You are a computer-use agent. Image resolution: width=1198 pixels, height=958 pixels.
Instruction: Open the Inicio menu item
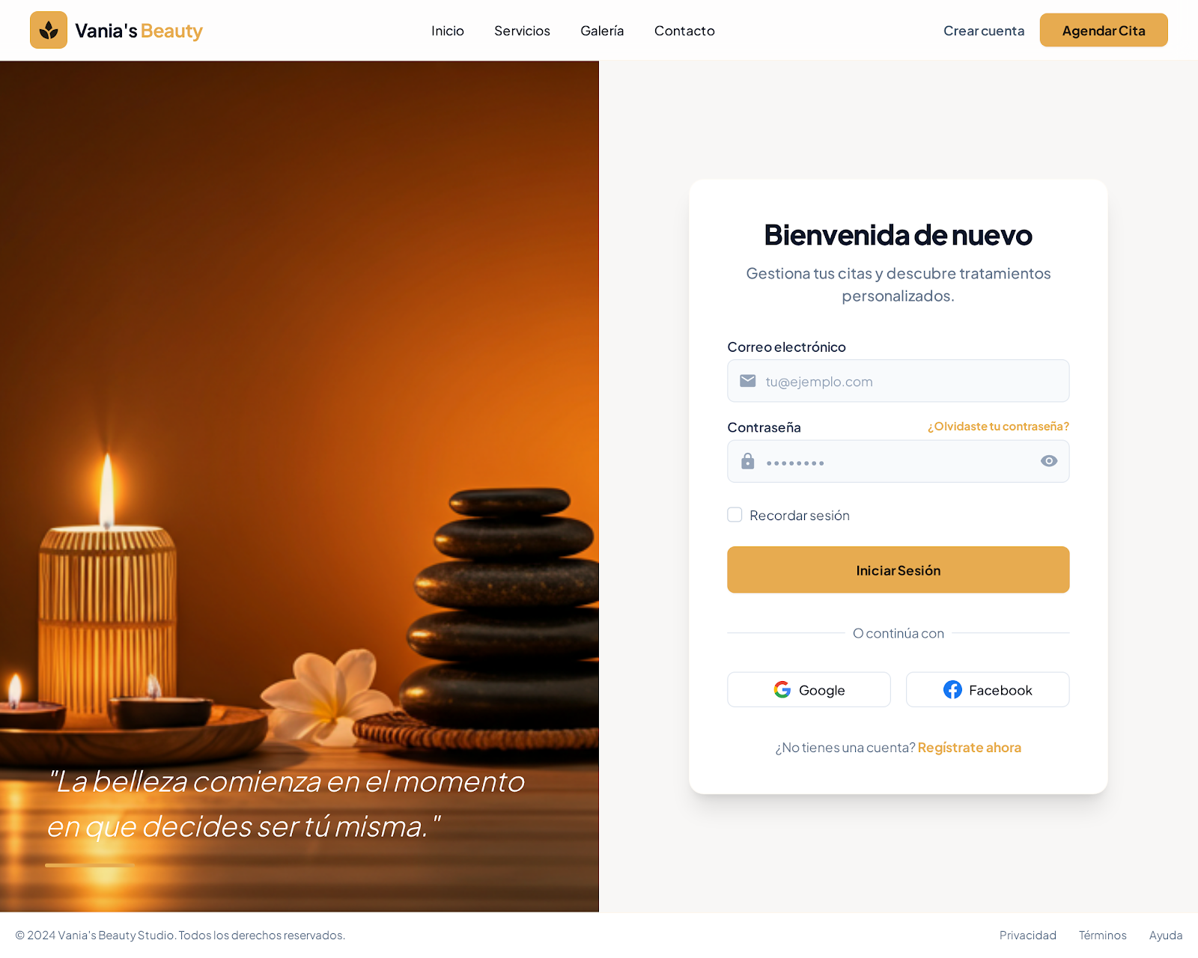point(448,31)
